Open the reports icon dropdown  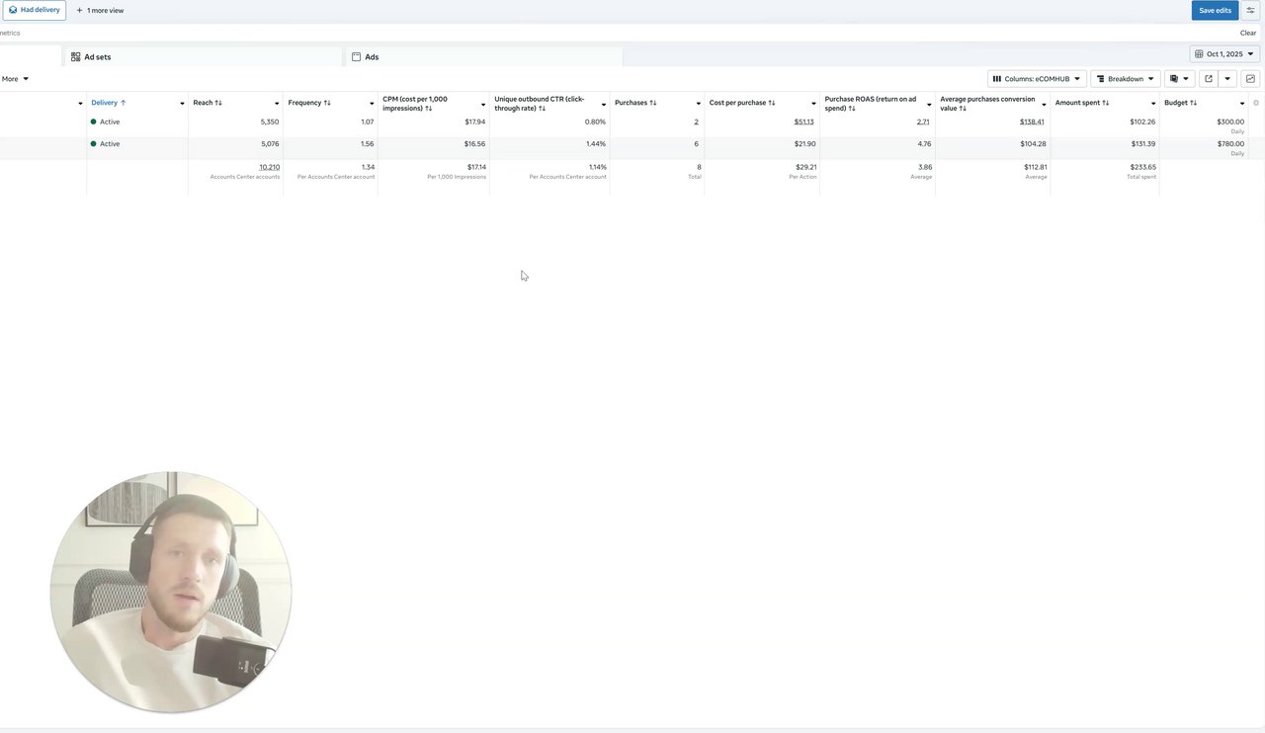(x=1179, y=79)
